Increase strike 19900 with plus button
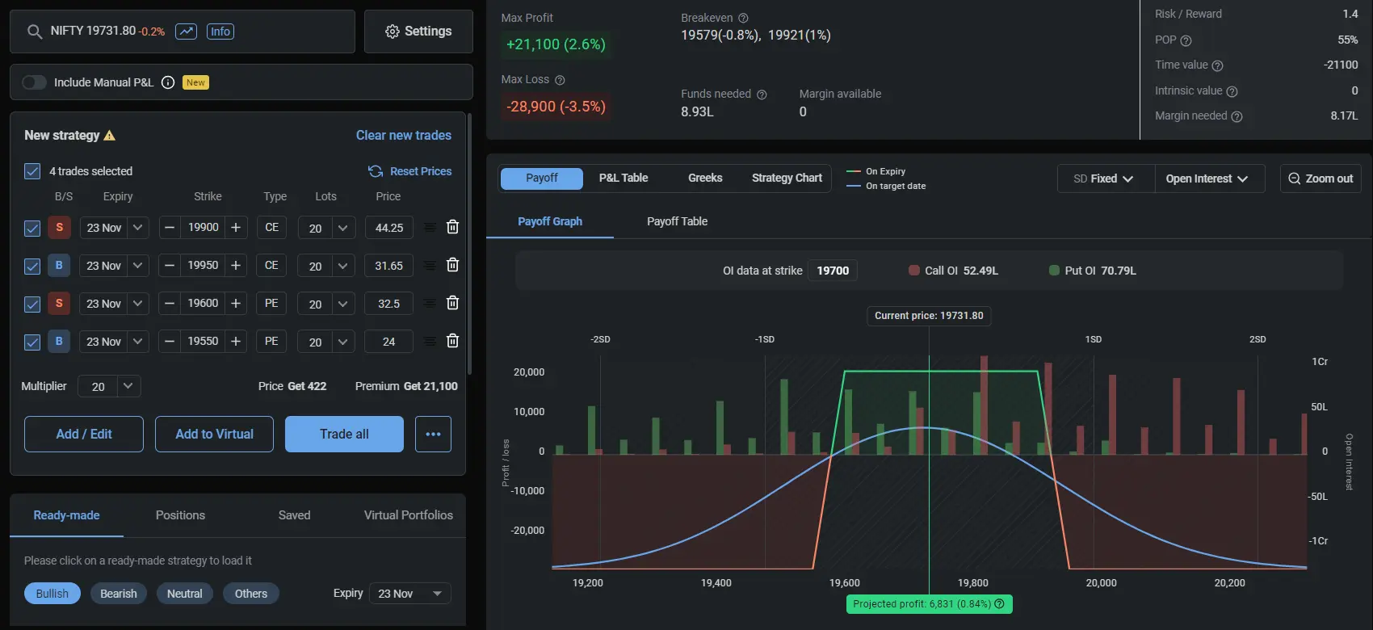 (x=236, y=228)
